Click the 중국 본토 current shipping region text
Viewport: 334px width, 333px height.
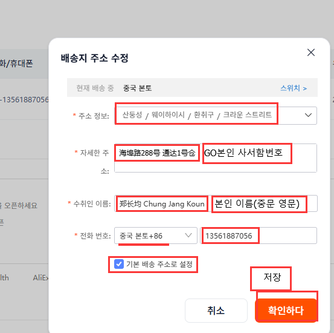click(137, 88)
